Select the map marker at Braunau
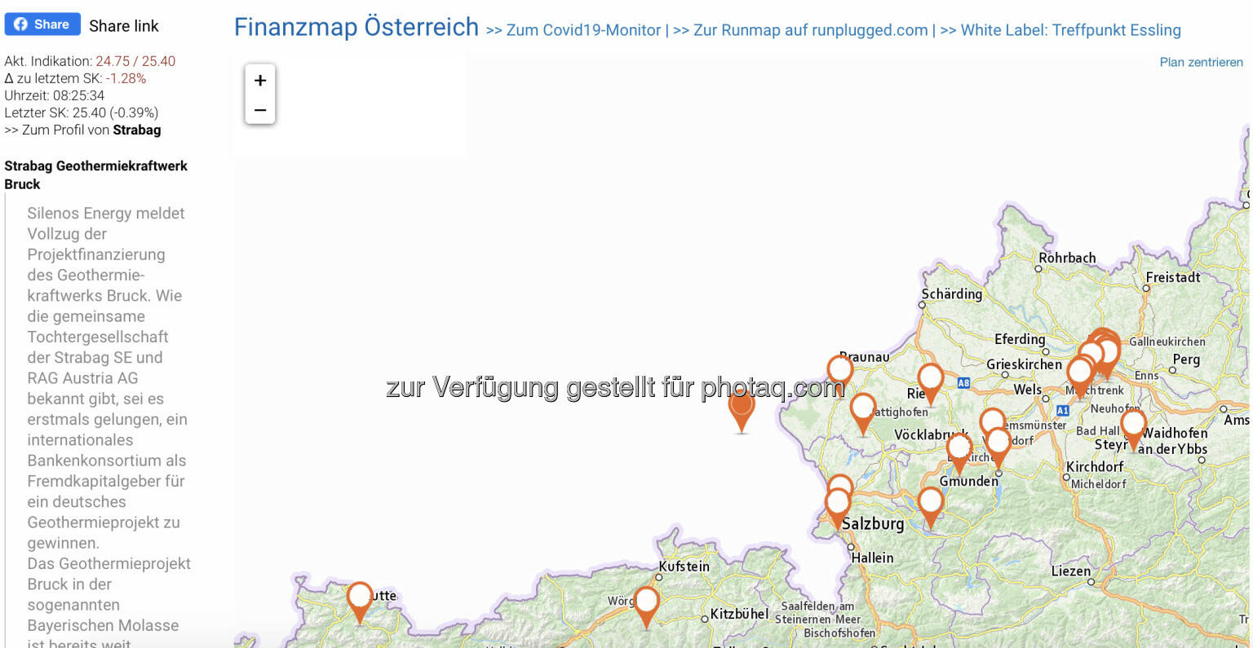 click(840, 371)
